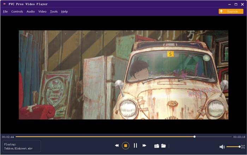Click the Playing: Tekkon.Kinkreet.mkv info box
The width and height of the screenshot is (247, 155).
tap(22, 146)
